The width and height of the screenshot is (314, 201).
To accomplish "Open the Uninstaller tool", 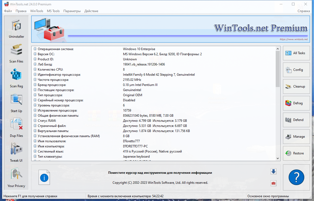I will 16,29.
